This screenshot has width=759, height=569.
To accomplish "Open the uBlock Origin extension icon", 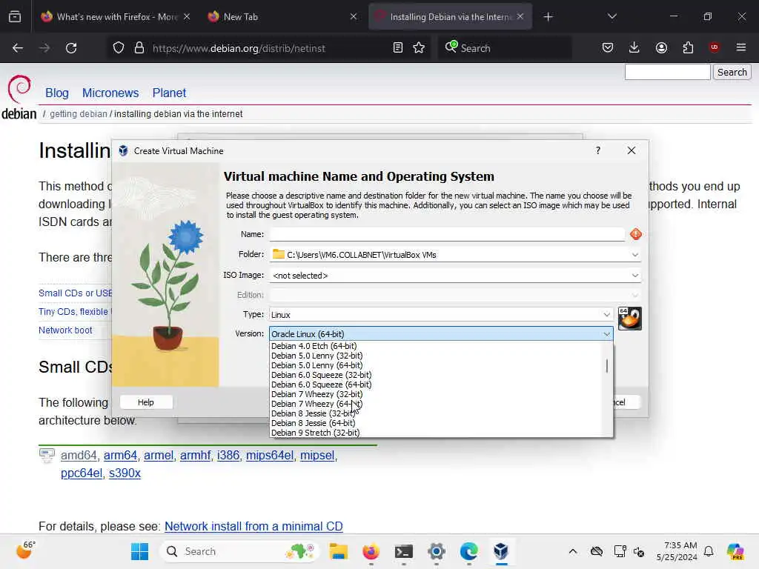I will point(715,47).
